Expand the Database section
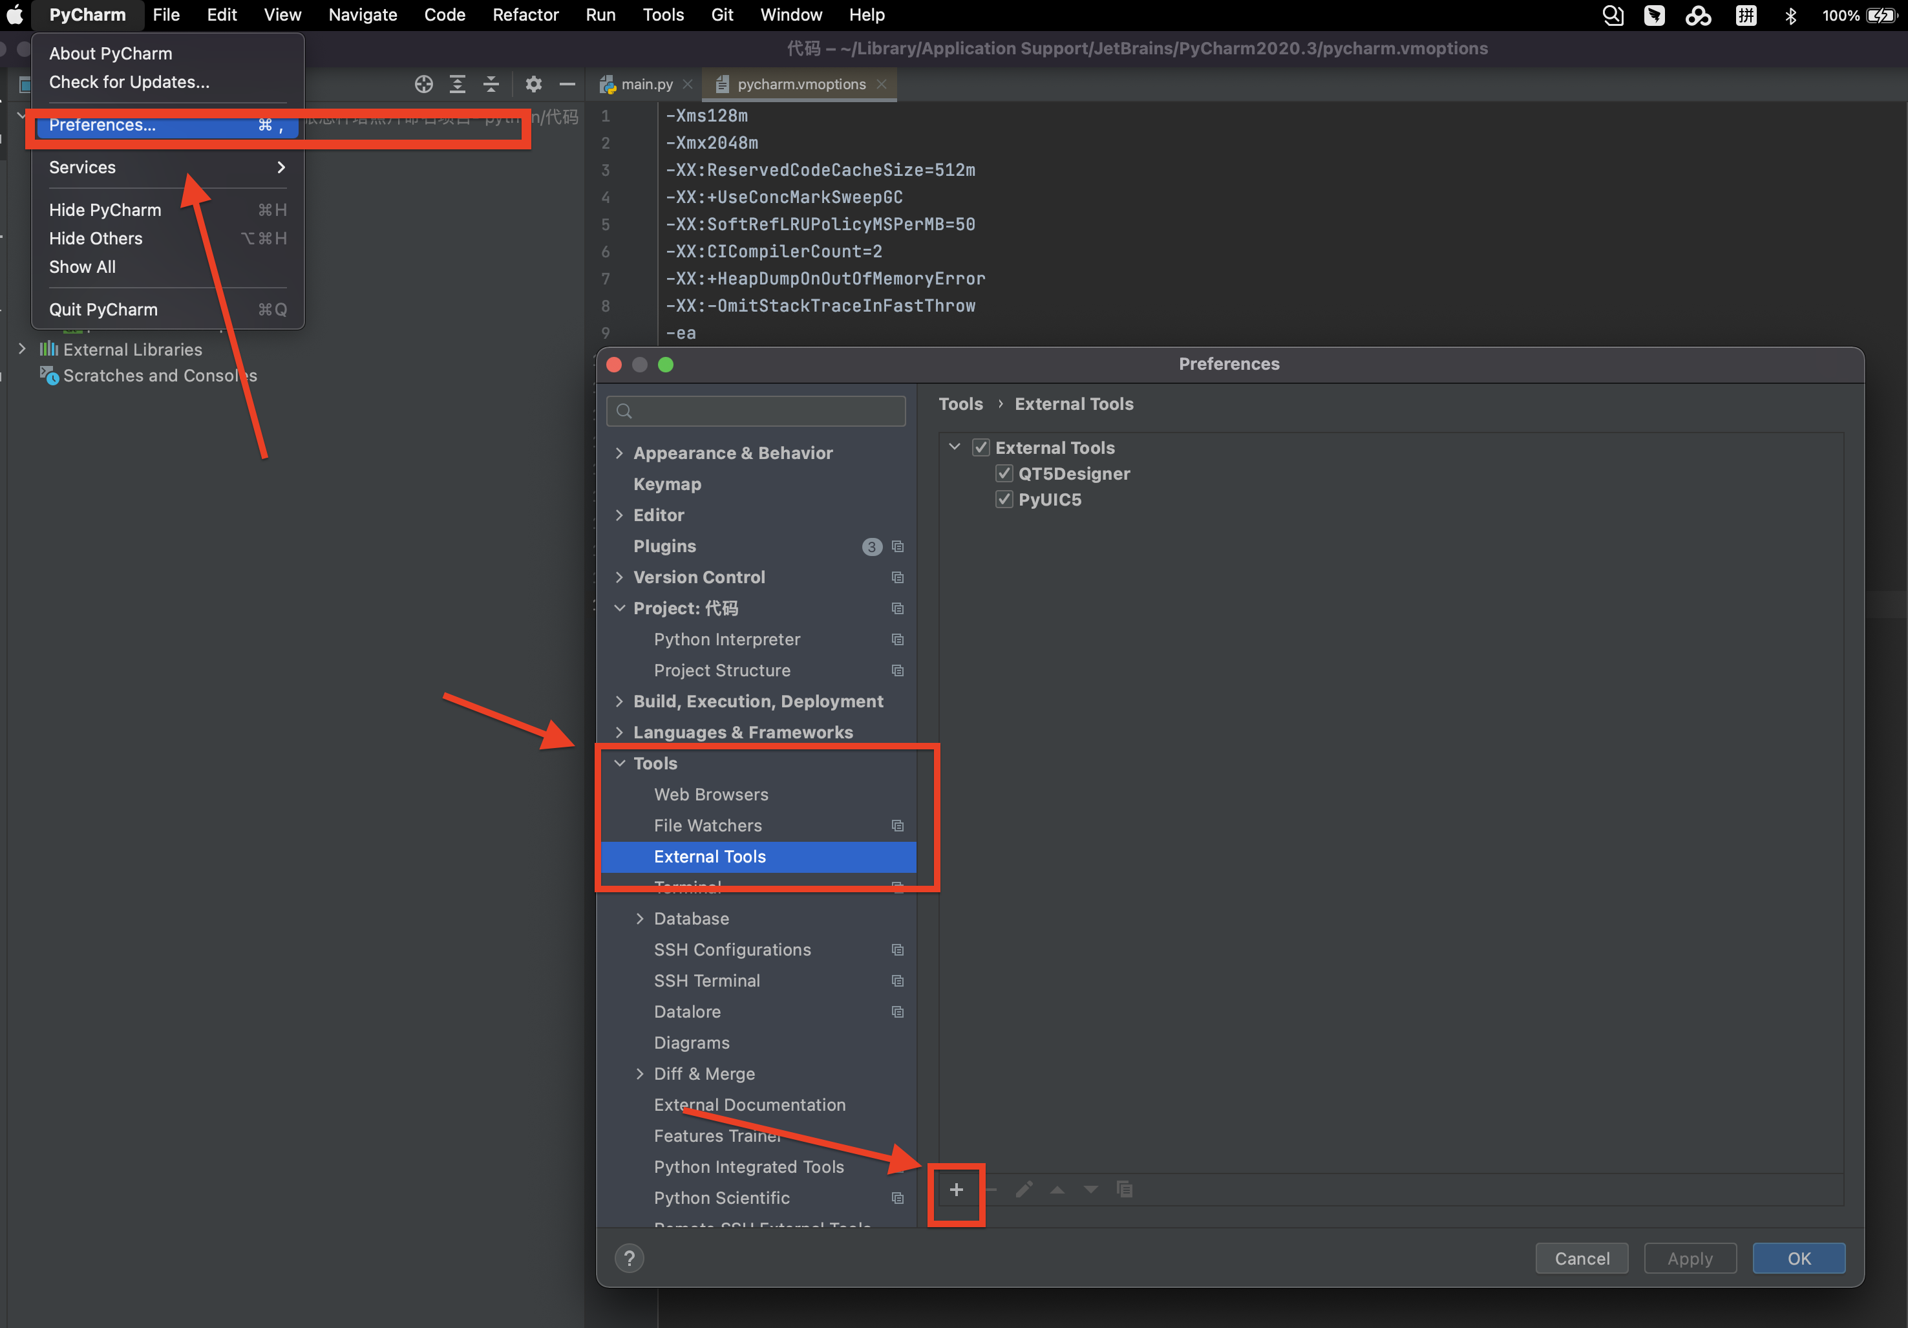Image resolution: width=1908 pixels, height=1328 pixels. tap(640, 918)
